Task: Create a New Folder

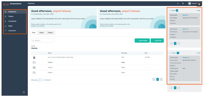Action: [x=142, y=41]
